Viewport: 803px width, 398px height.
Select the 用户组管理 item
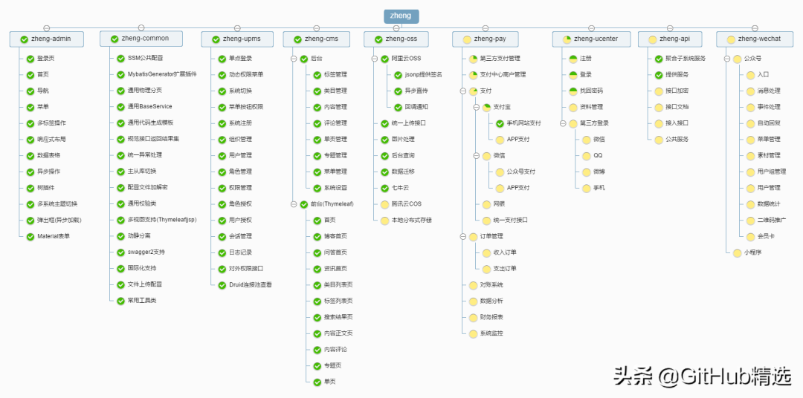(x=766, y=172)
